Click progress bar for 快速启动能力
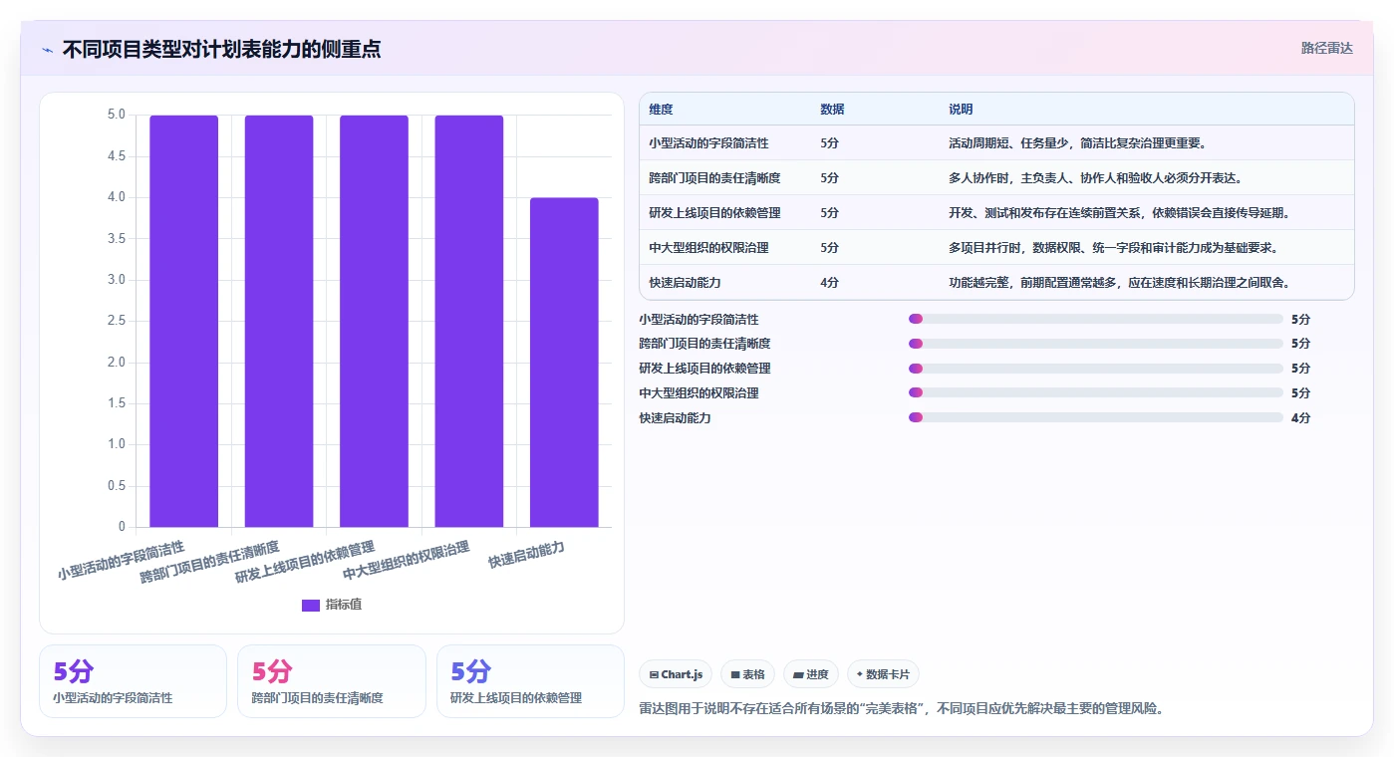1394x757 pixels. click(1095, 417)
